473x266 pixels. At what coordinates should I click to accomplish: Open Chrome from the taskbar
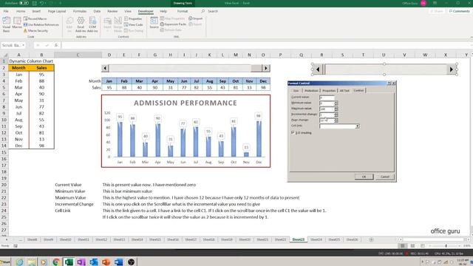point(56,262)
